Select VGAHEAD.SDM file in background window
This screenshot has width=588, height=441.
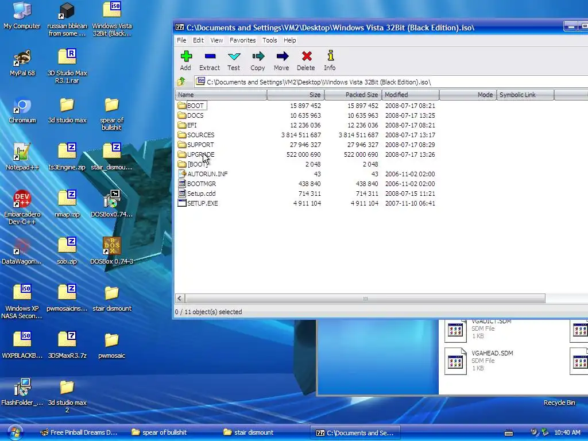[x=479, y=361]
